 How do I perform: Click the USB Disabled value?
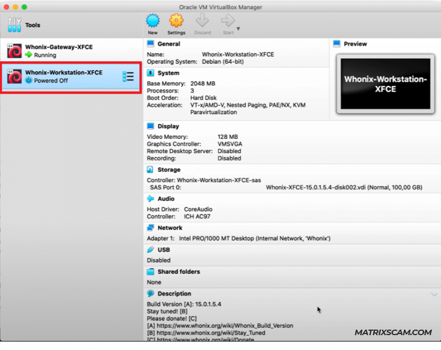tap(159, 260)
